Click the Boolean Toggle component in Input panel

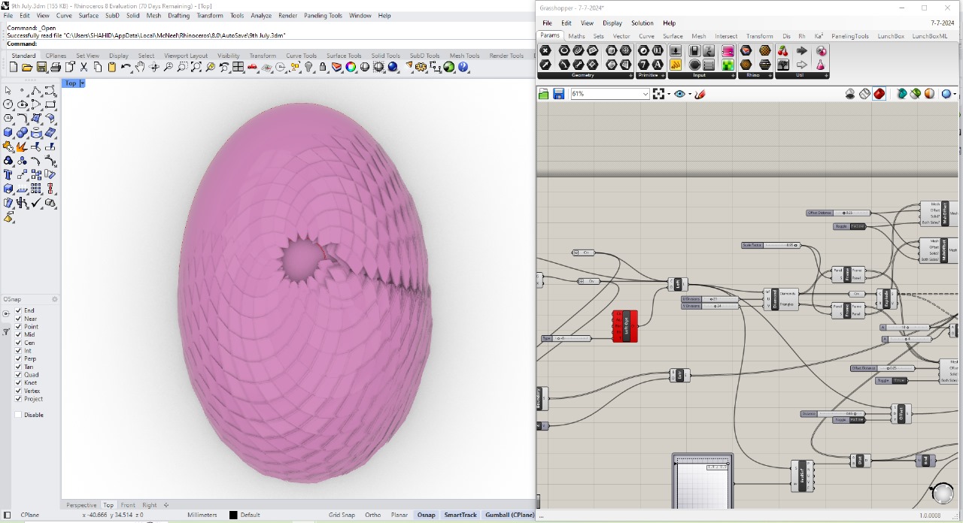[695, 50]
